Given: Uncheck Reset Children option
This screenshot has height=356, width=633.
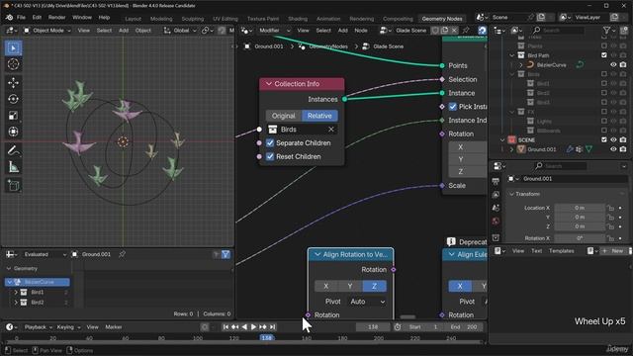Looking at the screenshot, I should [x=270, y=156].
